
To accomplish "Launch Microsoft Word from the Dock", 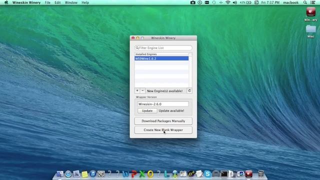I will (125, 174).
